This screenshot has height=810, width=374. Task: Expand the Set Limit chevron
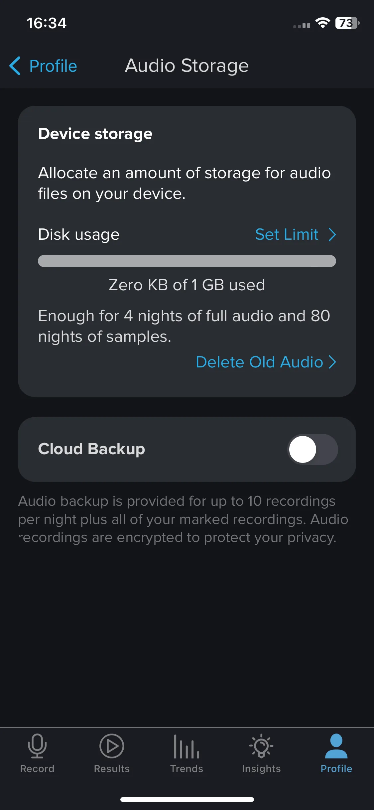tap(332, 234)
